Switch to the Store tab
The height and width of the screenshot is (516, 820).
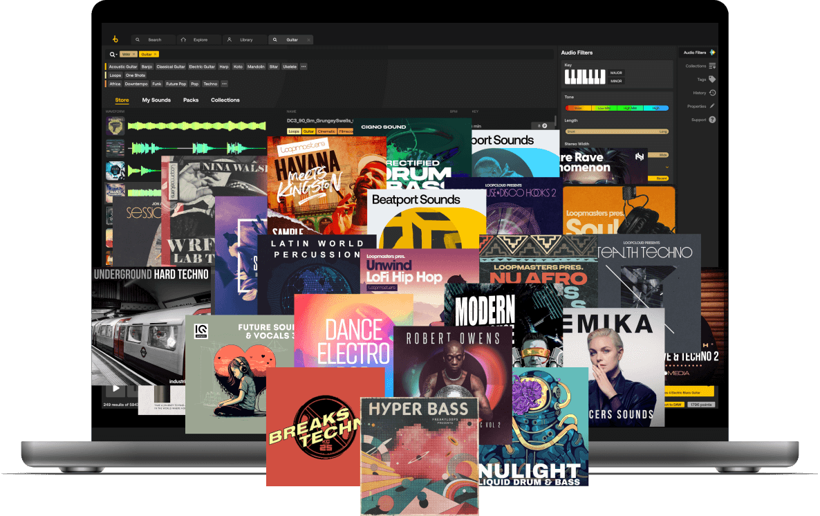point(122,100)
